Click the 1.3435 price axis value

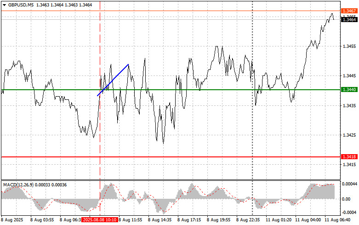click(x=349, y=106)
